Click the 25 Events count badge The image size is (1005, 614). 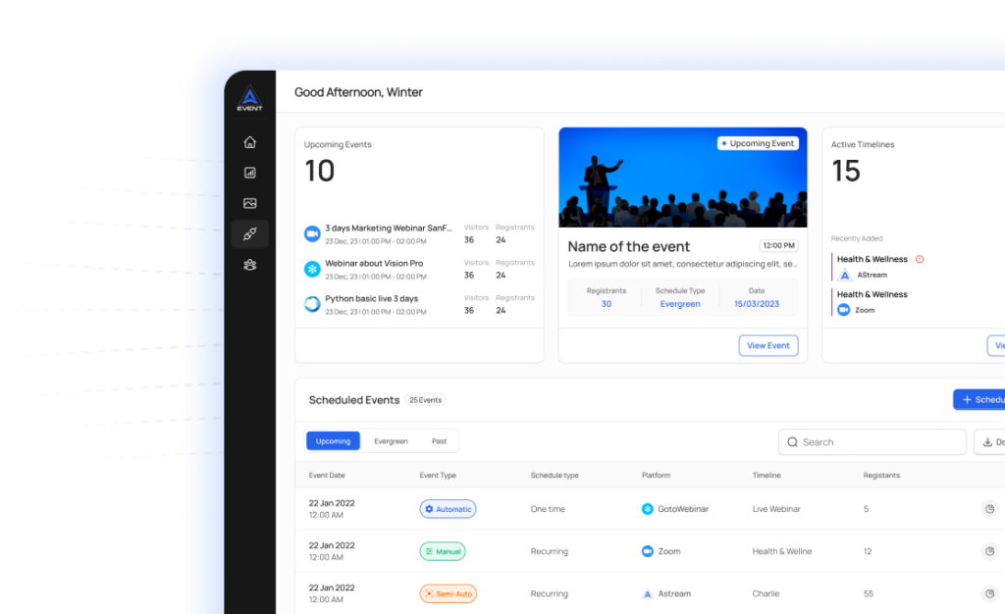click(x=426, y=400)
